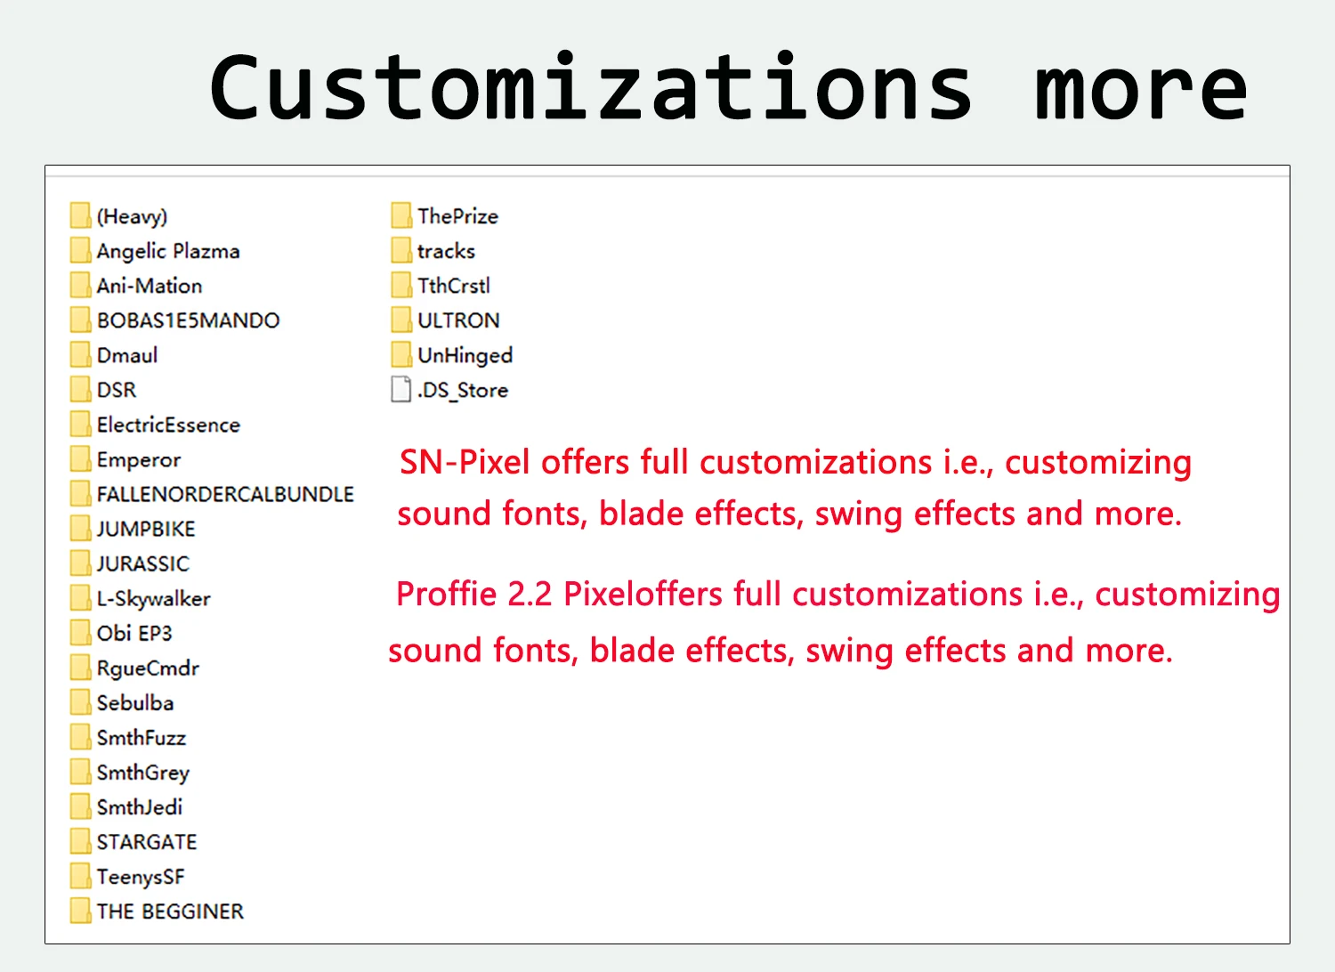Click the FALLENORDERCALBUNDLE folder icon
This screenshot has height=972, width=1335.
pyautogui.click(x=80, y=494)
